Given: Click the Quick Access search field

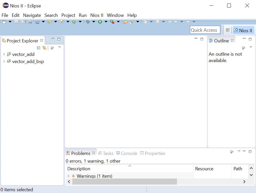Looking at the screenshot, I should 205,30.
